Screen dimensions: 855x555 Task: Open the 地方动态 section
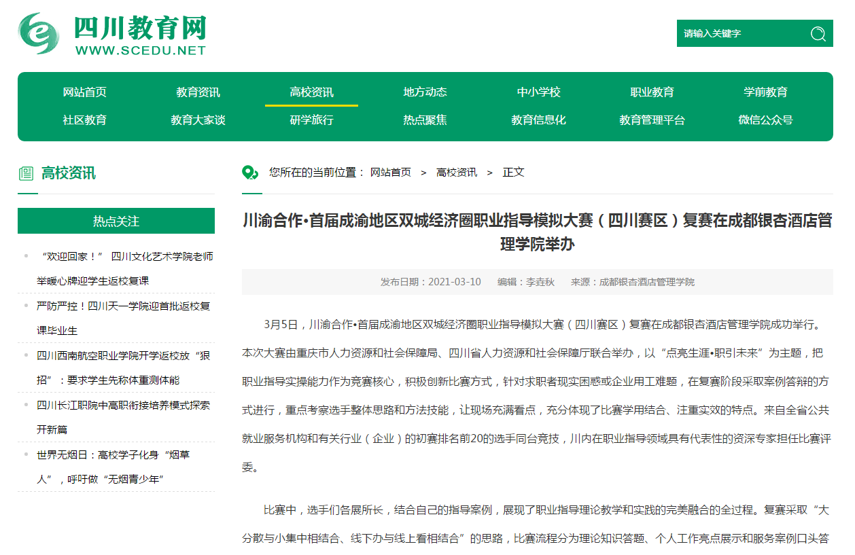(424, 92)
